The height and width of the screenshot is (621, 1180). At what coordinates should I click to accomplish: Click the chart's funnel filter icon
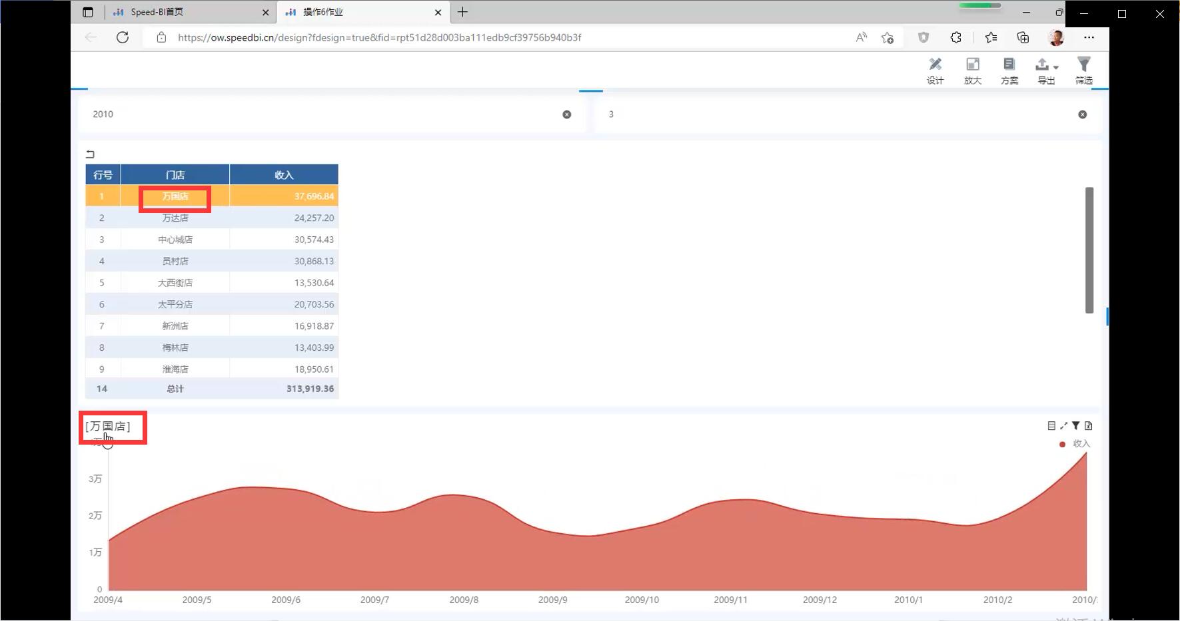click(1075, 426)
